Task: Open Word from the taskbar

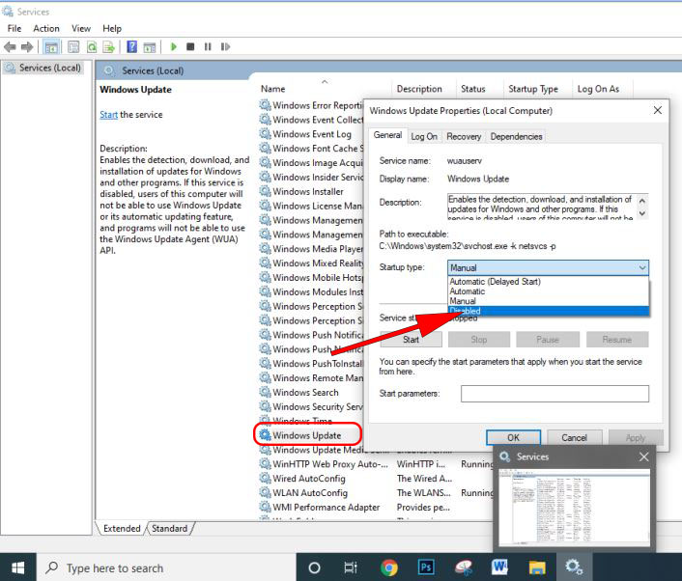Action: (499, 567)
